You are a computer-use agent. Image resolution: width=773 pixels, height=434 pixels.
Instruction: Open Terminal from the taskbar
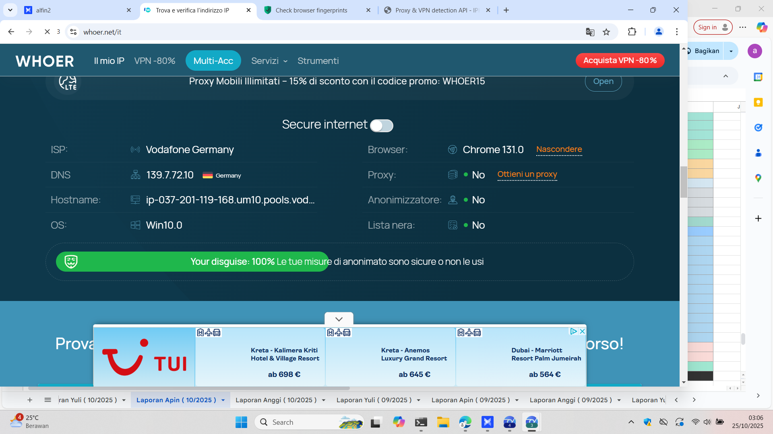(x=421, y=422)
